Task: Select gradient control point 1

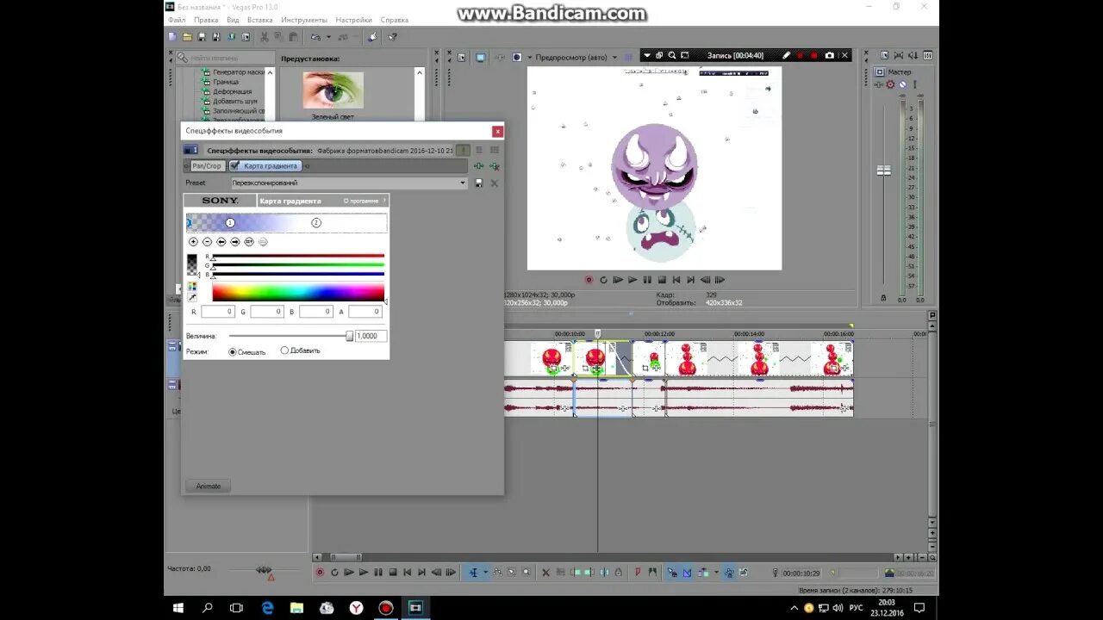Action: [230, 223]
